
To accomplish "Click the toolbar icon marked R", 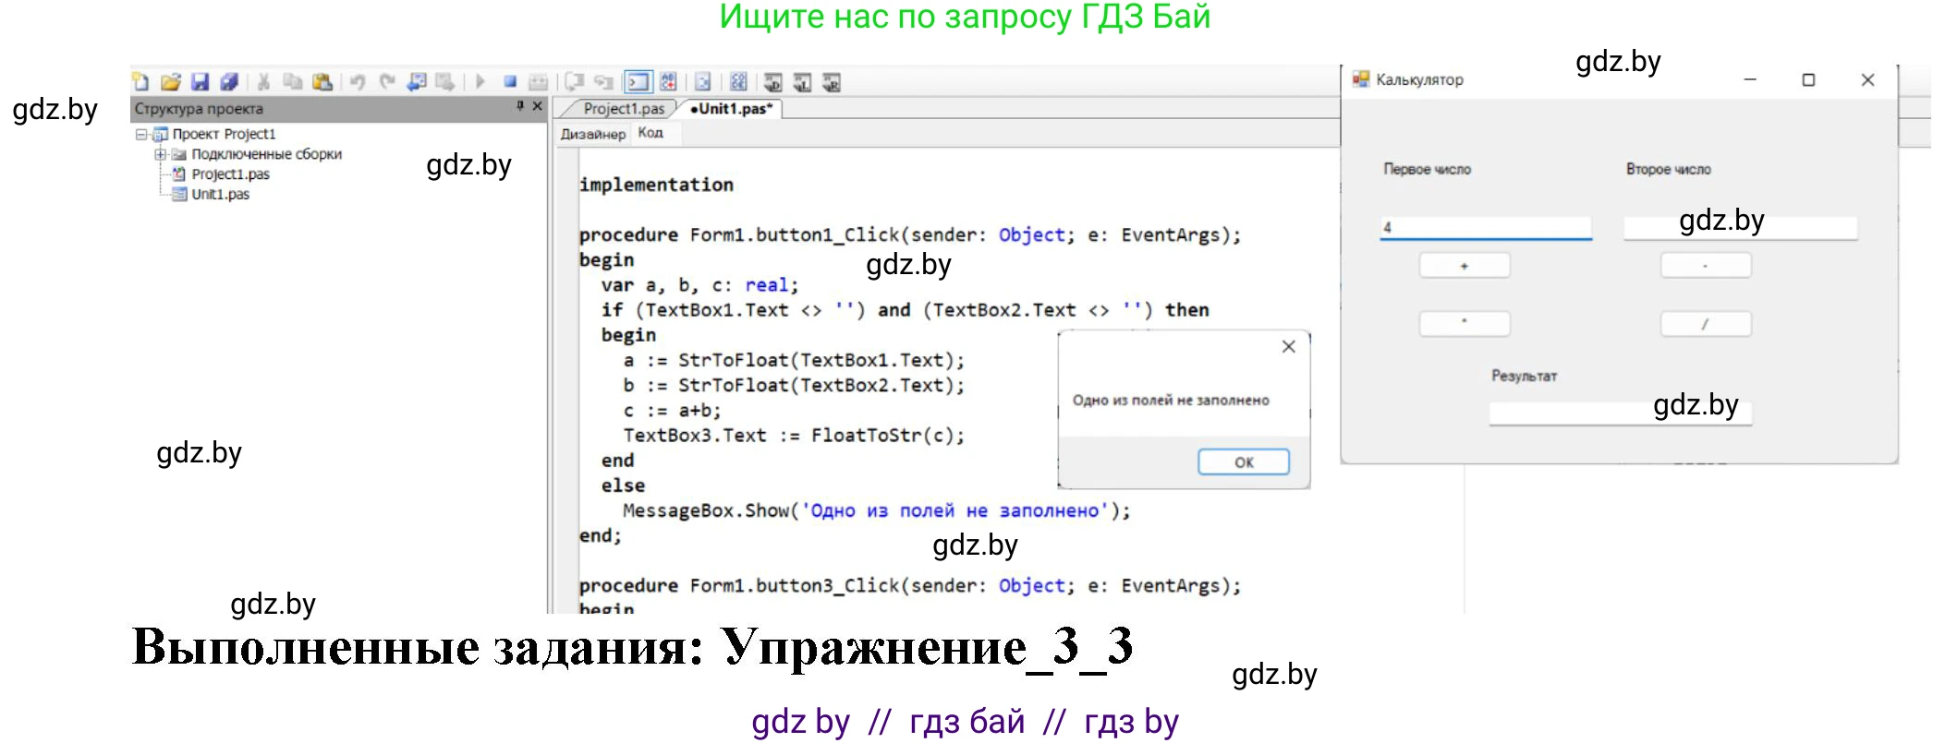I will coord(832,82).
